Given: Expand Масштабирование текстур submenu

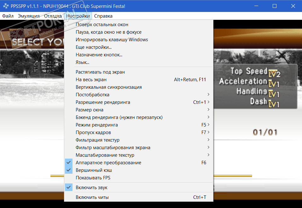Looking at the screenshot, I should (139, 155).
